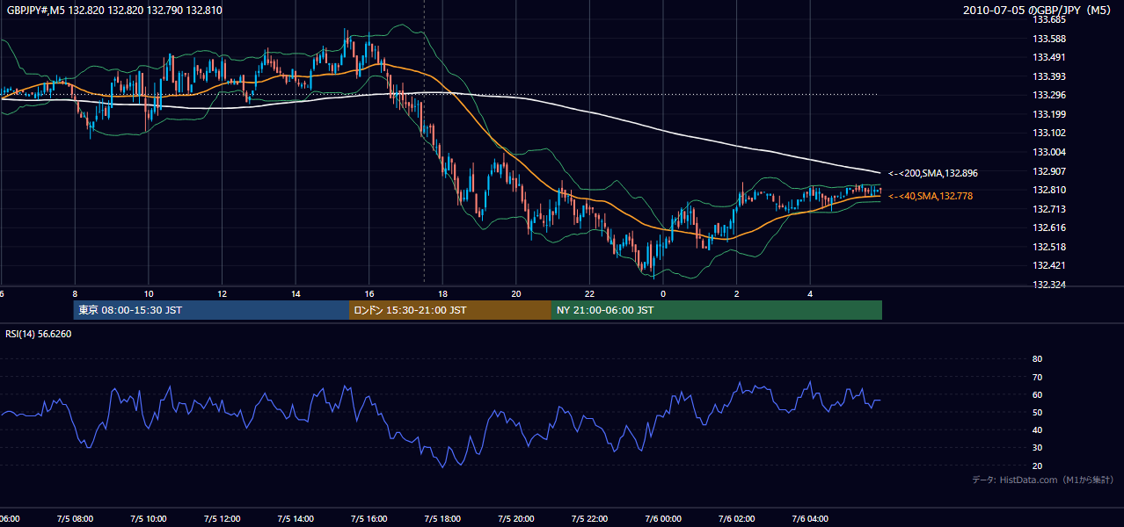
Task: Click price axis value 133.199
Action: pyautogui.click(x=1049, y=114)
